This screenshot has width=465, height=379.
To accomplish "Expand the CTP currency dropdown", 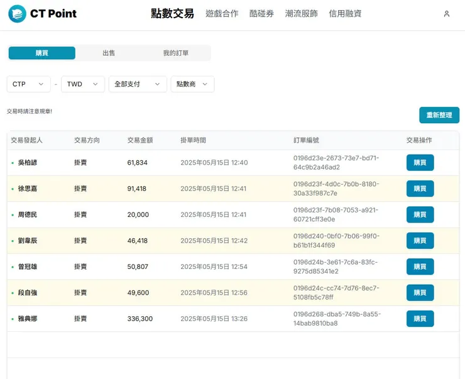I will (29, 84).
